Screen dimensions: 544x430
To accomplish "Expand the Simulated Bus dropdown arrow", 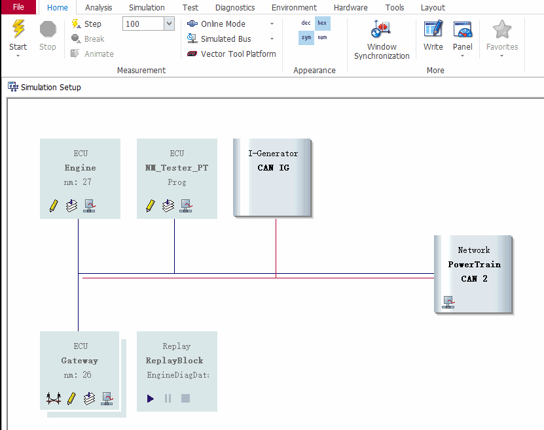I will (x=272, y=39).
